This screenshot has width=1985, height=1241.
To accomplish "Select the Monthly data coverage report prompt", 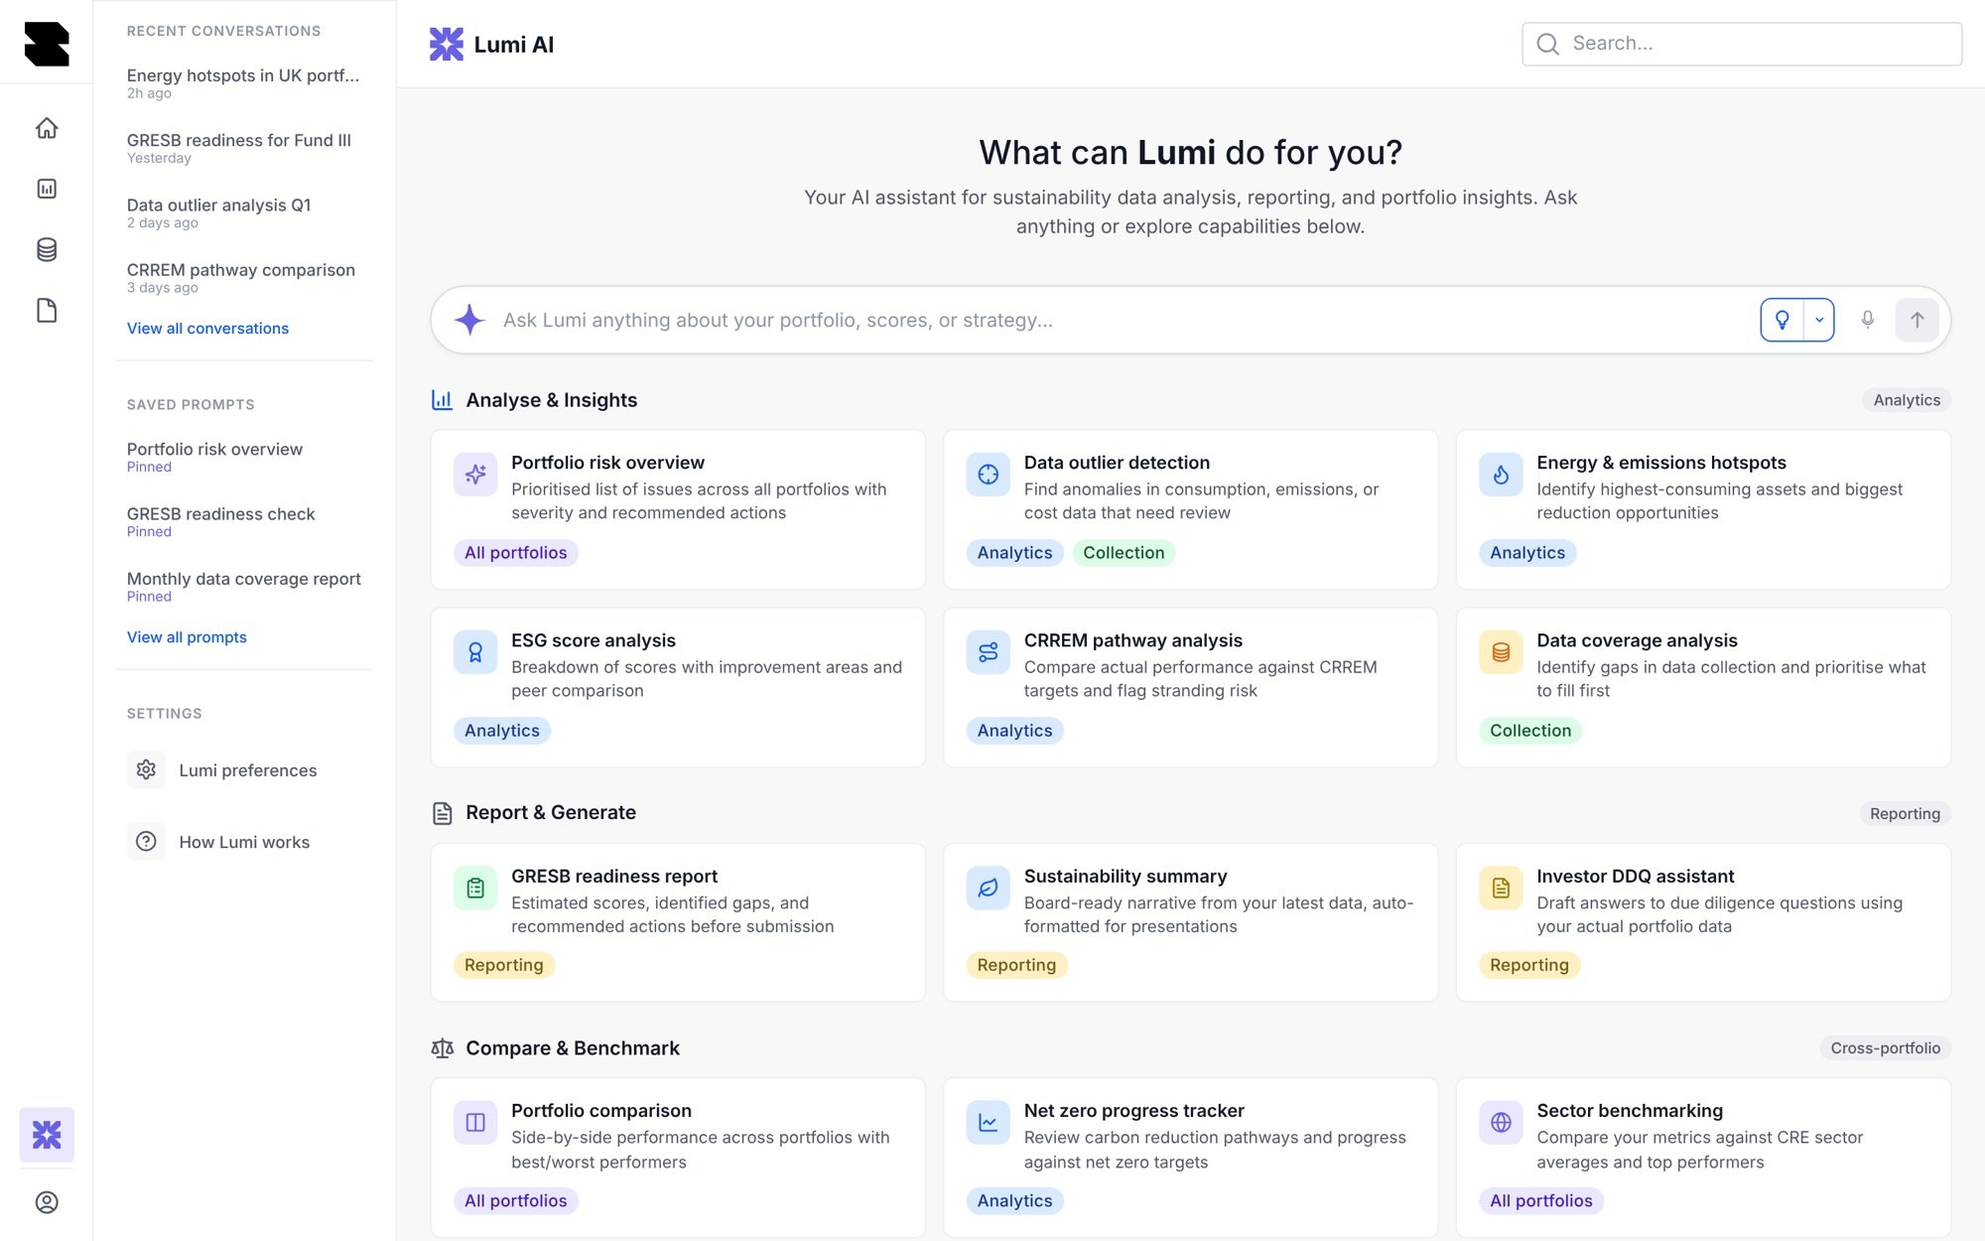I will pyautogui.click(x=243, y=586).
